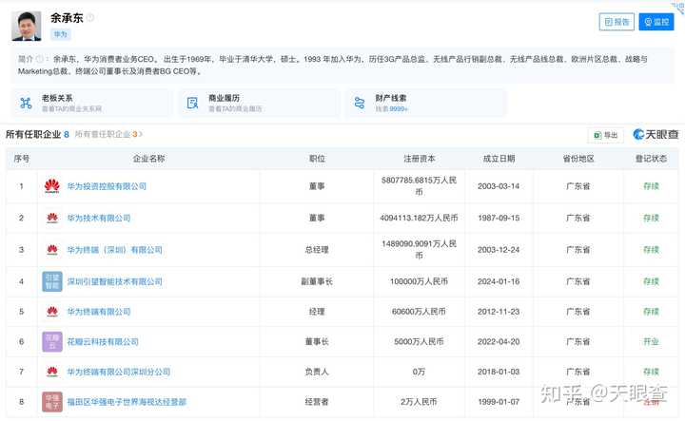Viewport: 685px width, 421px height.
Task: Click the Huawei logo beside 华为终端有限公司
Action: [52, 312]
